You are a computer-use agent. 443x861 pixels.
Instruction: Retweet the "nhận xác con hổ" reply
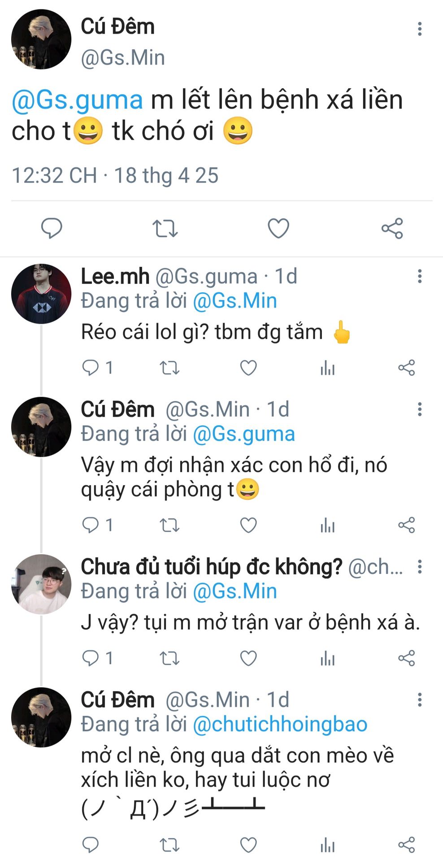pyautogui.click(x=169, y=525)
